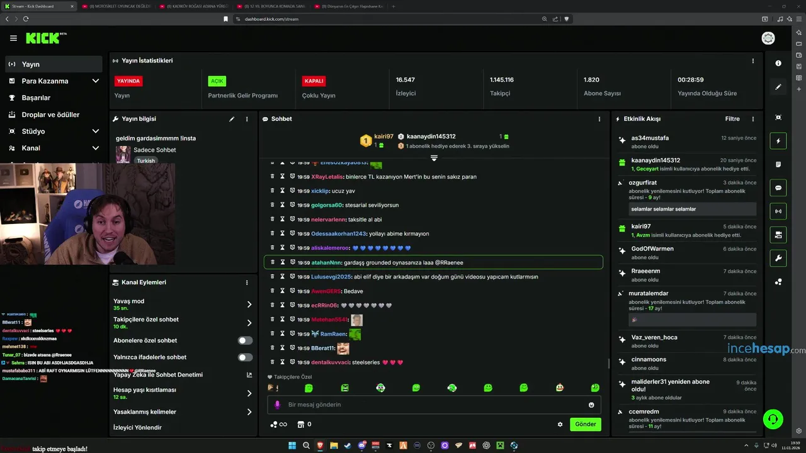Open Sohbet panel three-dot menu
Viewport: 806px width, 453px height.
(599, 119)
